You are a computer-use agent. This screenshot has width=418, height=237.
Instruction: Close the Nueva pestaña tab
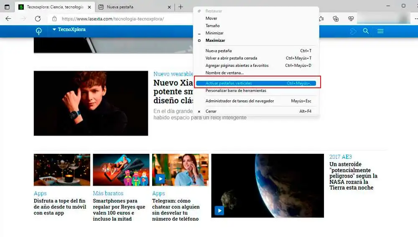click(169, 7)
